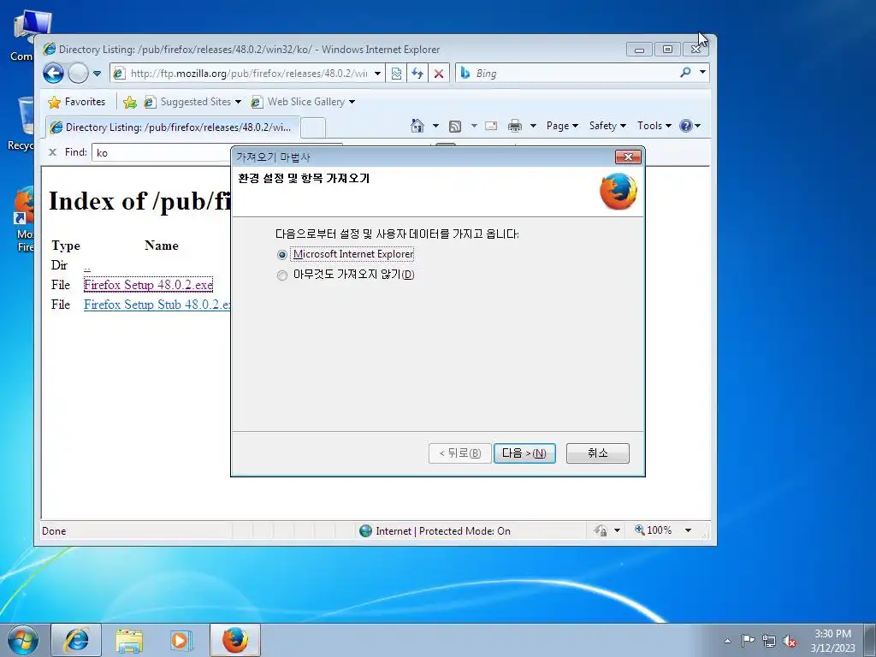The height and width of the screenshot is (657, 876).
Task: Open Web Slice Gallery dropdown
Action: click(x=302, y=102)
